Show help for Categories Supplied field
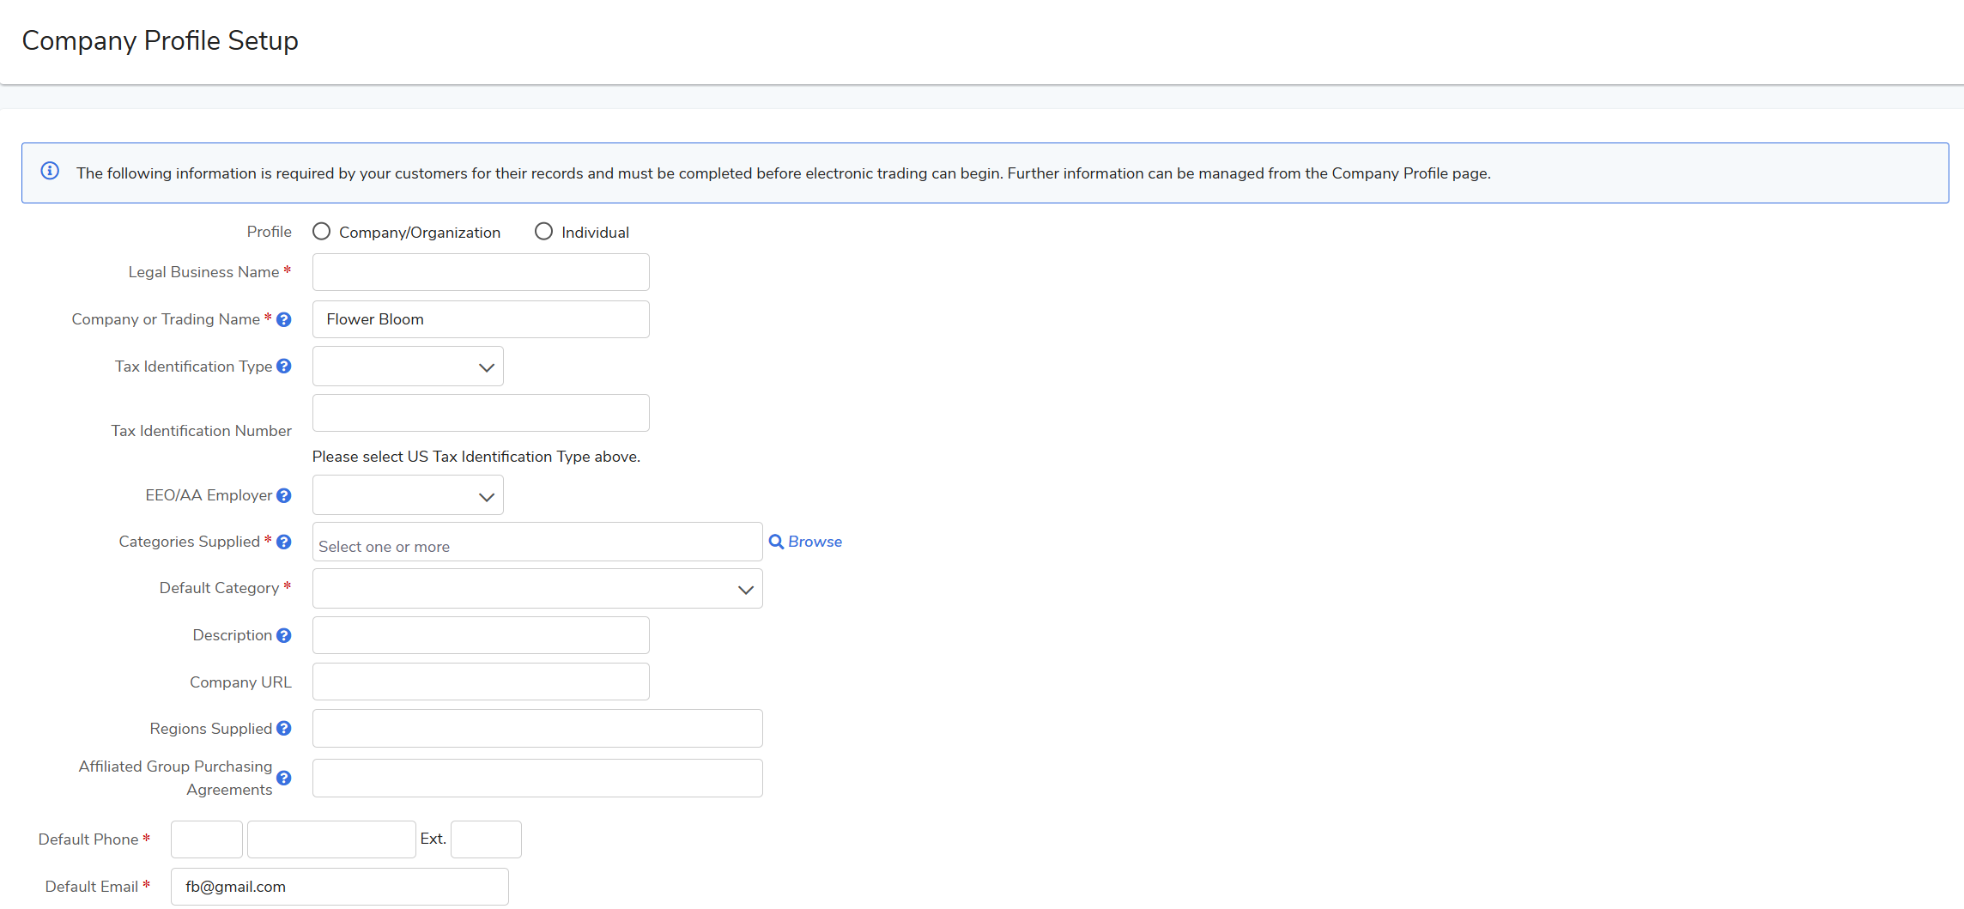1964x909 pixels. click(x=284, y=542)
